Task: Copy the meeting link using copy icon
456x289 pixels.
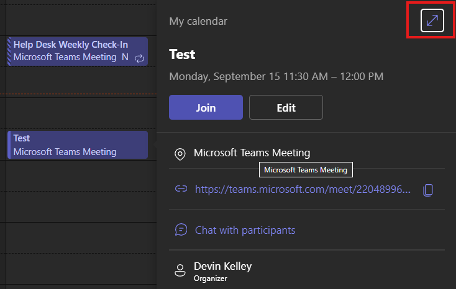Action: coord(427,190)
